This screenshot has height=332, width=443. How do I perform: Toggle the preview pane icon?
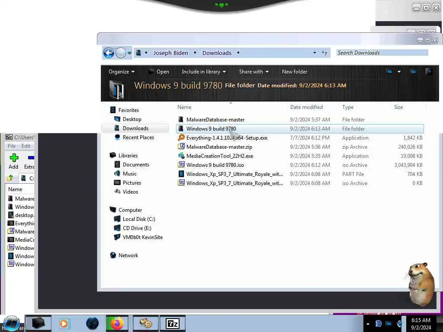pyautogui.click(x=413, y=72)
